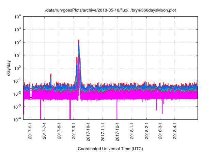
Task: Select the 2017-6-1 date tick label
Action: pyautogui.click(x=30, y=131)
